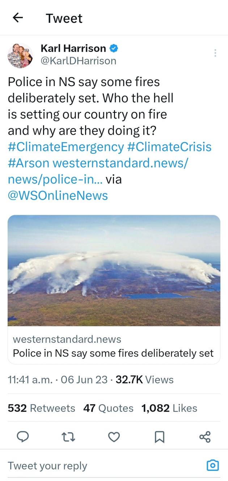Image resolution: width=228 pixels, height=481 pixels.
Task: Open the wildfire smoke article image
Action: pos(114,271)
